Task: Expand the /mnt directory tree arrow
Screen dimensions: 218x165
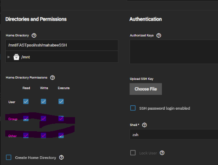Action: tap(9, 57)
